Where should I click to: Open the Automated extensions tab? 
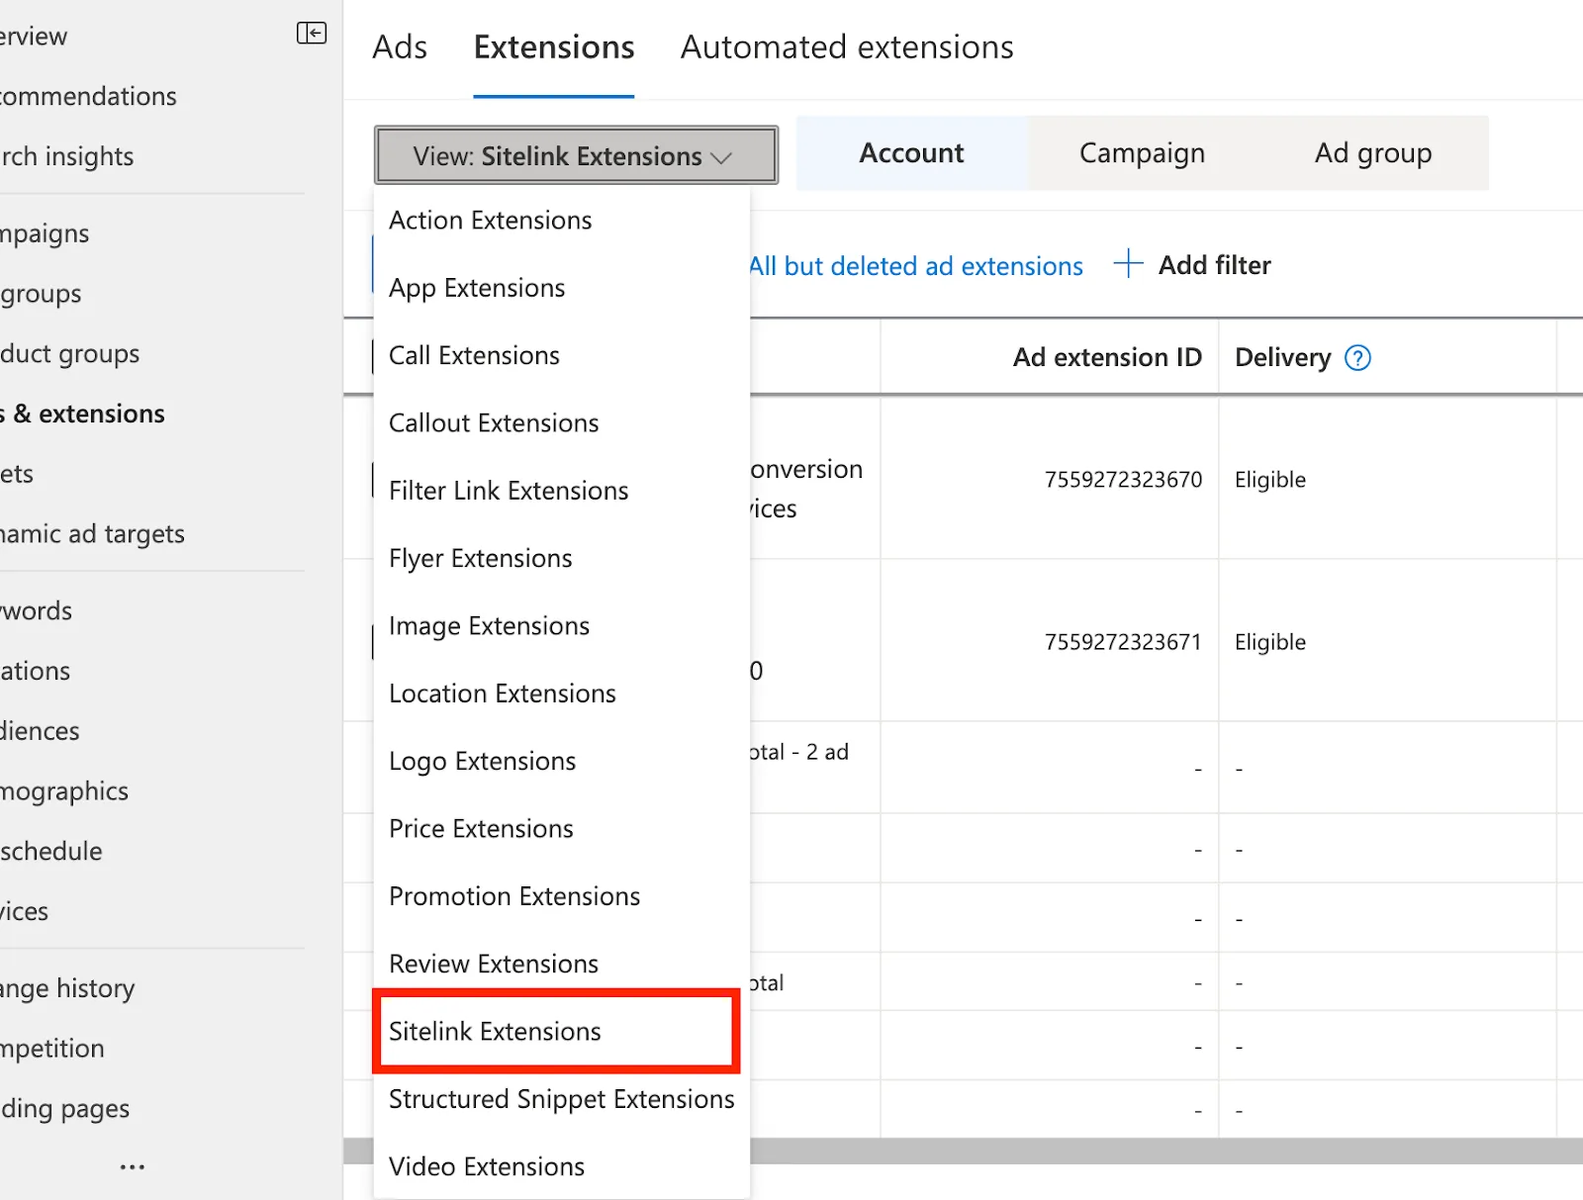(x=847, y=47)
